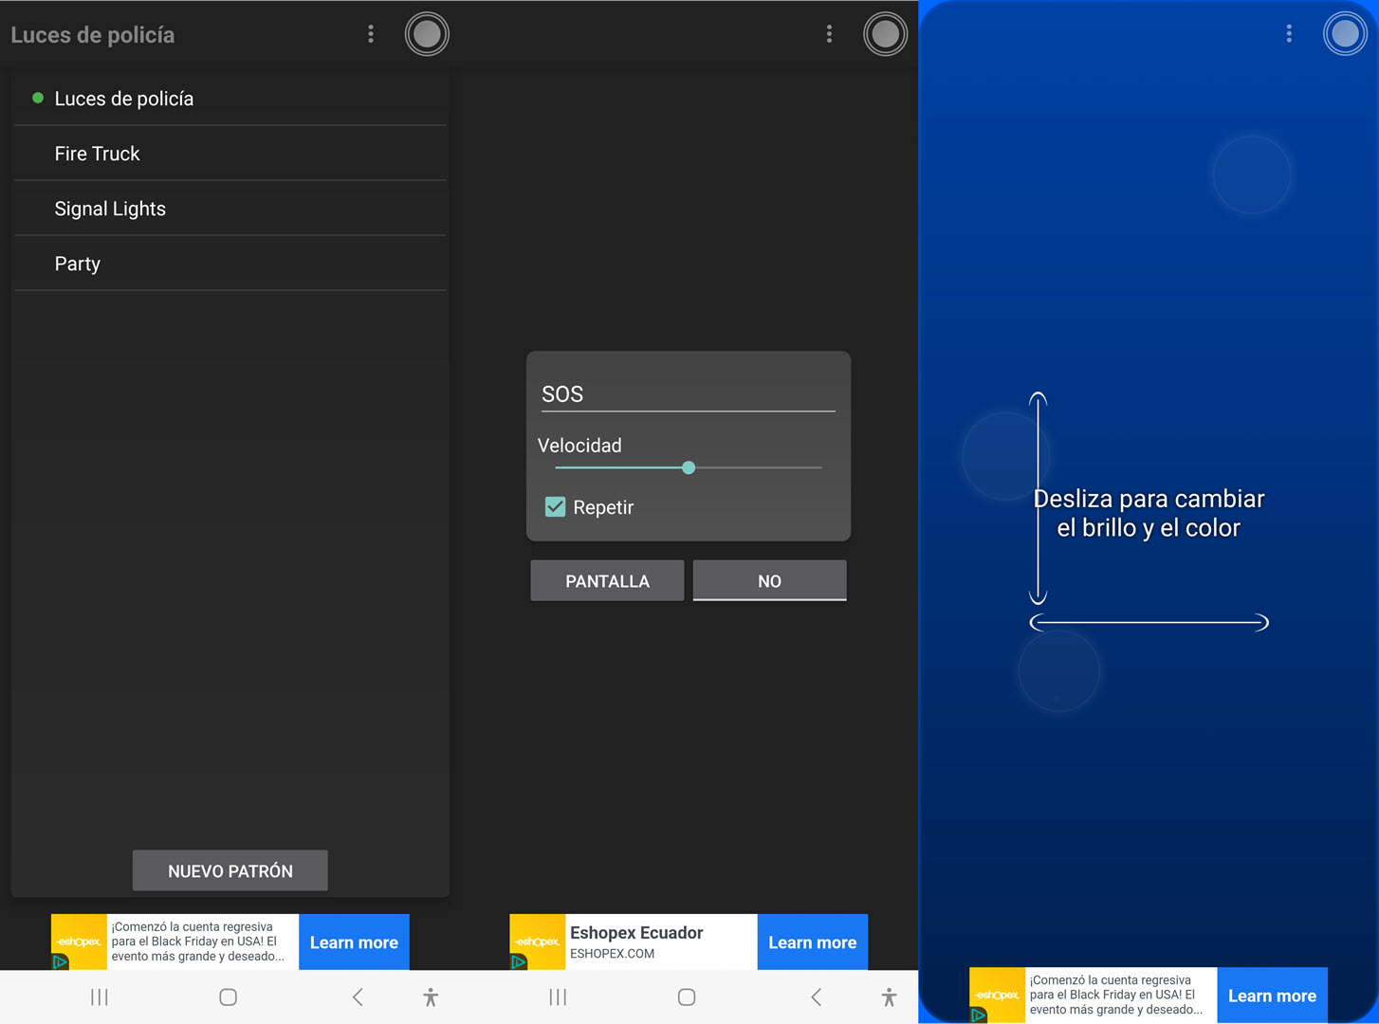This screenshot has height=1024, width=1379.
Task: Tap round light button on SOS editor screen
Action: click(885, 34)
